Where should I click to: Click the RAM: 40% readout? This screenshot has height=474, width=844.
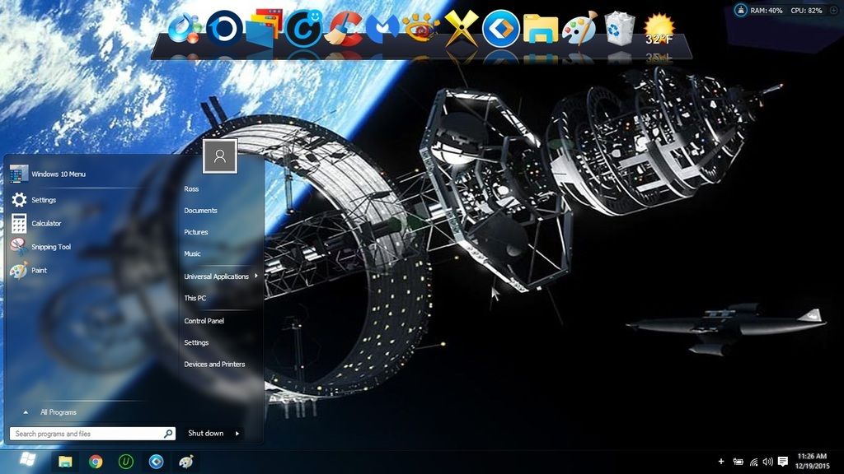click(767, 10)
